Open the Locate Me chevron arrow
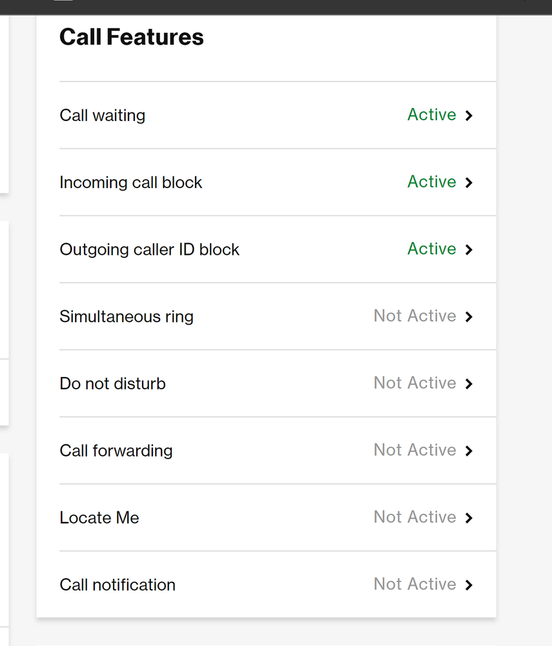 tap(469, 518)
